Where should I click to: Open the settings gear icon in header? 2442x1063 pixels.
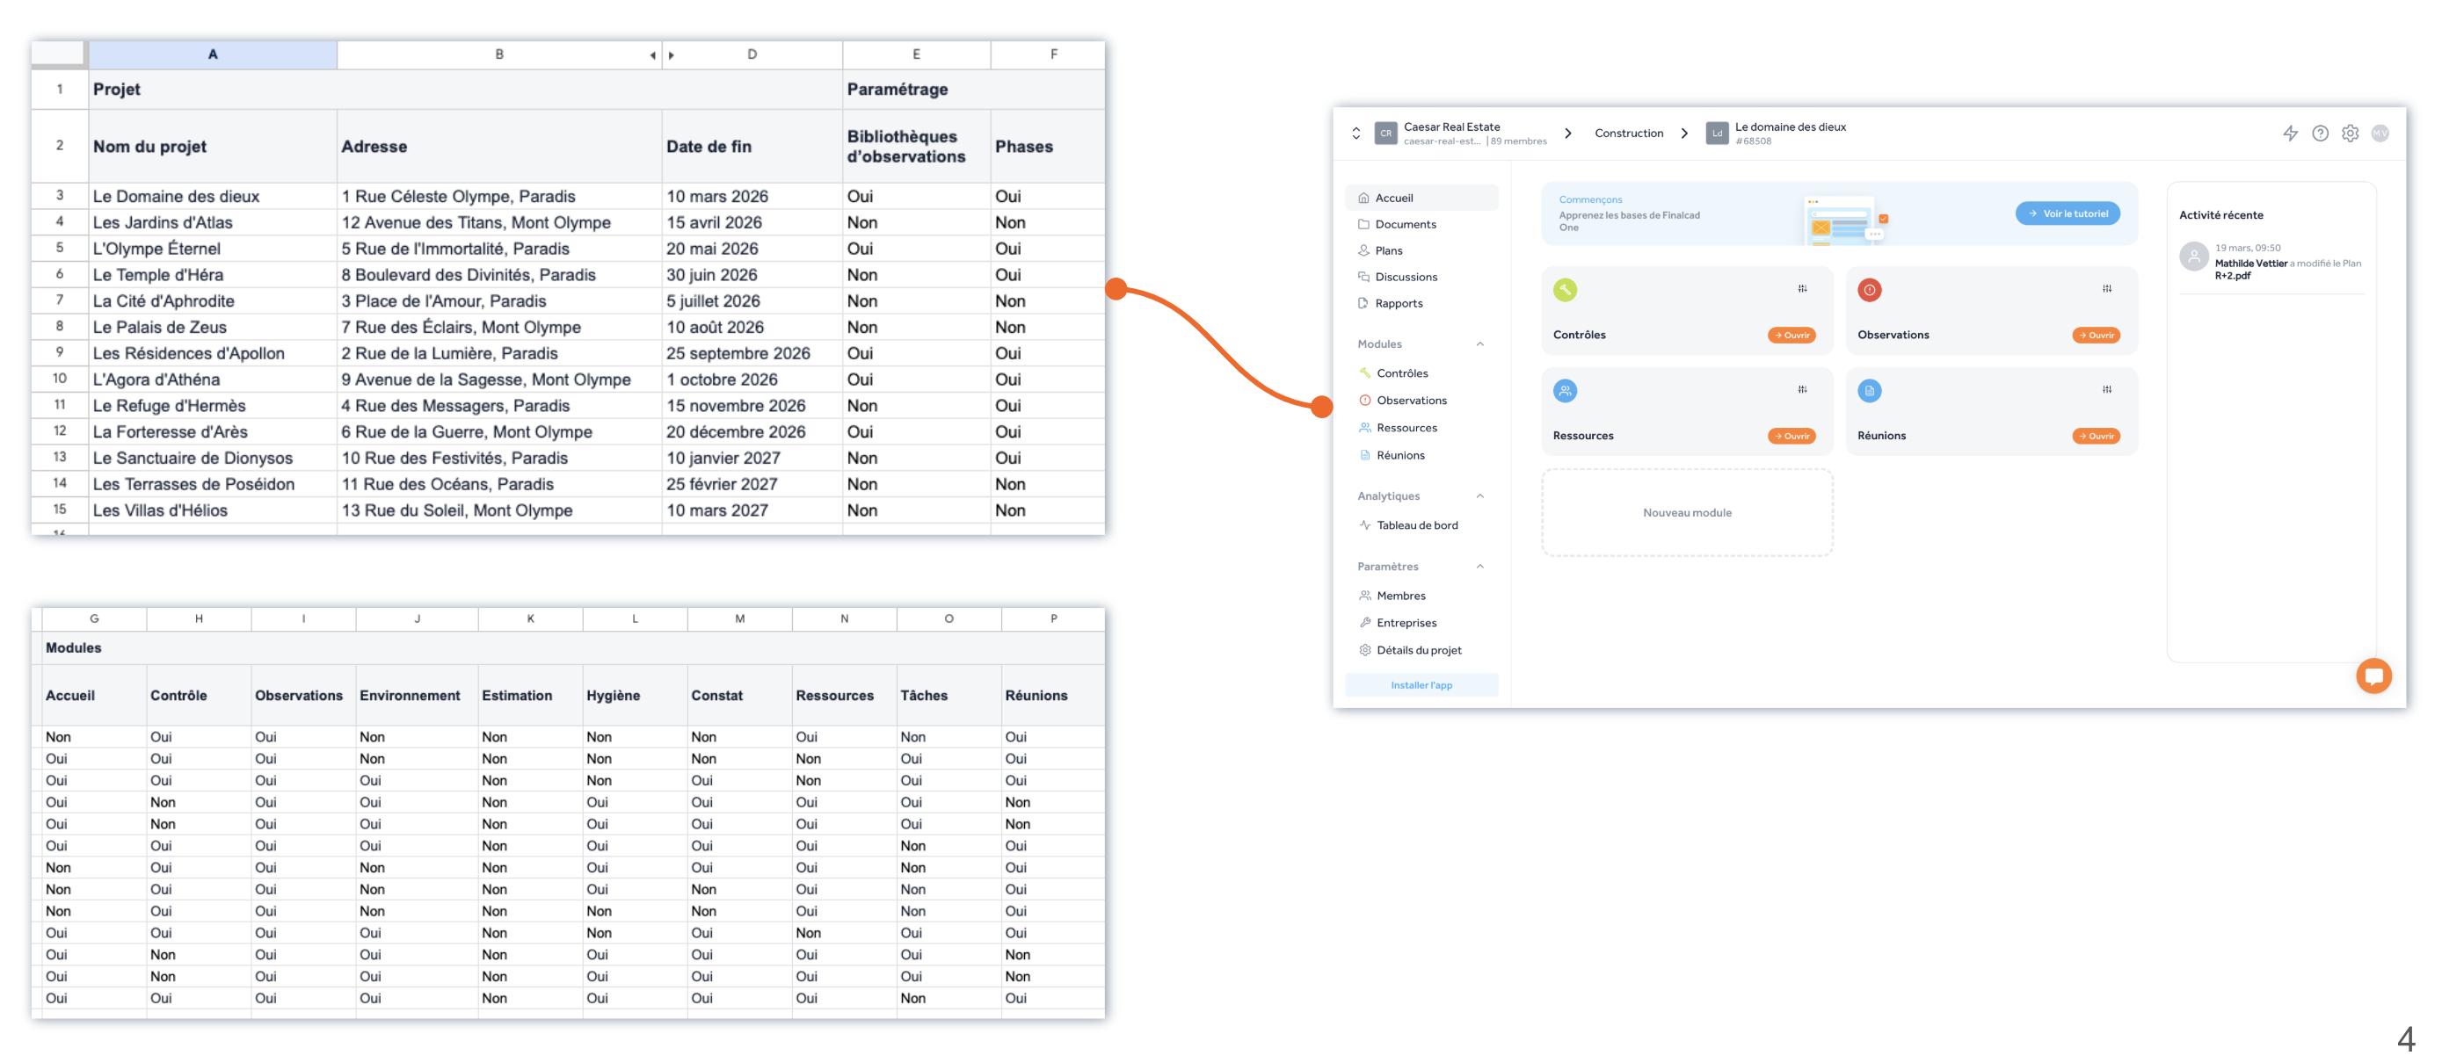pyautogui.click(x=2349, y=134)
